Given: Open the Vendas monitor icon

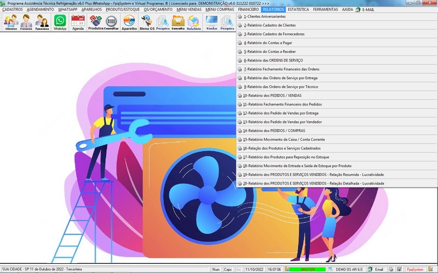Looking at the screenshot, I should (x=211, y=22).
